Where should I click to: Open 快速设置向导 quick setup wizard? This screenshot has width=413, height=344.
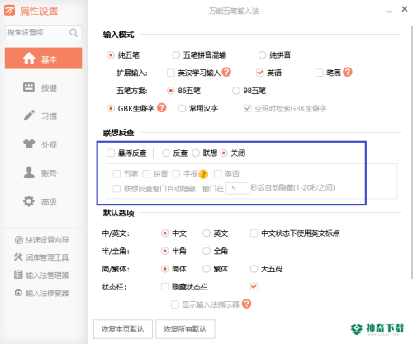tap(41, 240)
